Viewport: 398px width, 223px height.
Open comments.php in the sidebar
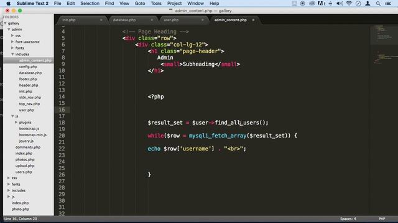pyautogui.click(x=28, y=147)
